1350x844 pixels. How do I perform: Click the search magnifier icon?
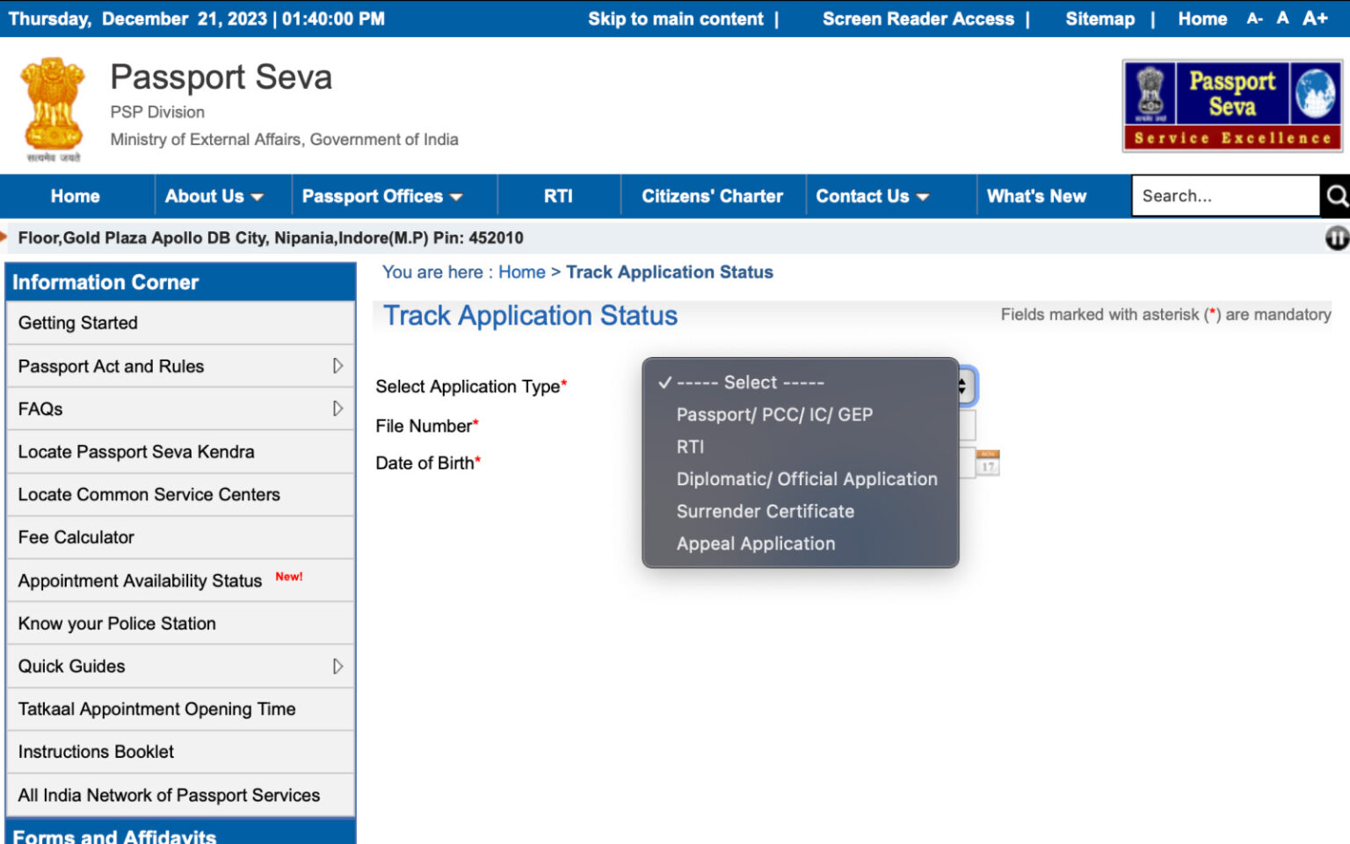coord(1338,195)
